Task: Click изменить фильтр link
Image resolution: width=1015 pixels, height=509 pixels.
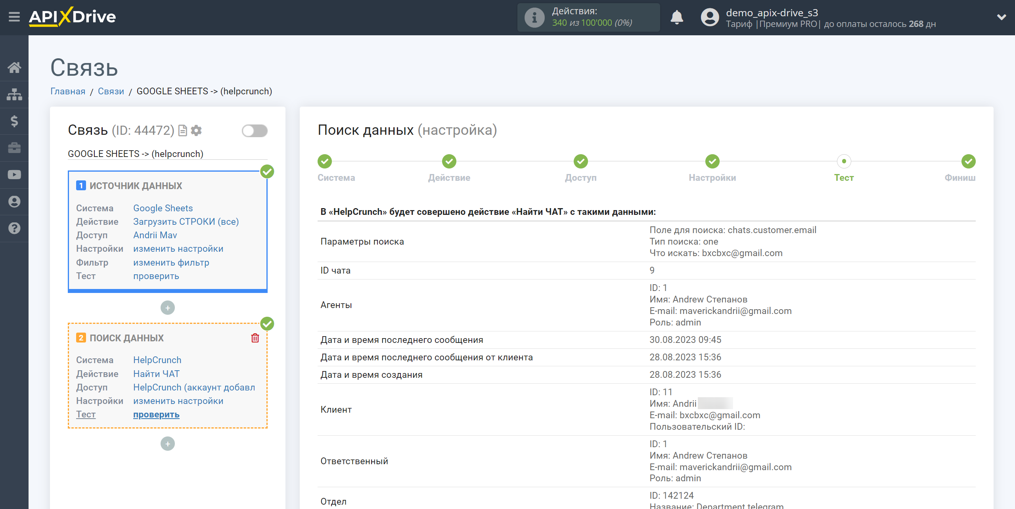Action: (x=171, y=262)
